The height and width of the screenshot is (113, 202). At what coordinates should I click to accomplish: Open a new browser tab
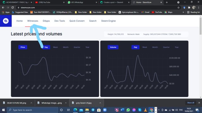(167, 2)
